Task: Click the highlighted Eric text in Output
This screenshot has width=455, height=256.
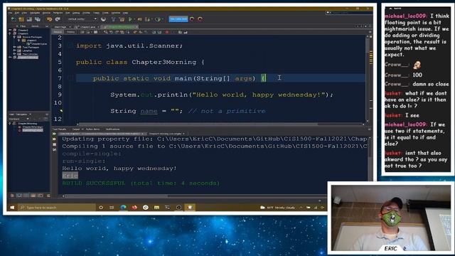Action: tap(70, 176)
